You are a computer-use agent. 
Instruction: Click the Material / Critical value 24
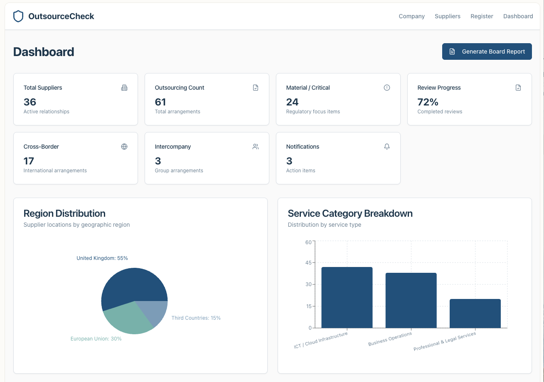293,102
